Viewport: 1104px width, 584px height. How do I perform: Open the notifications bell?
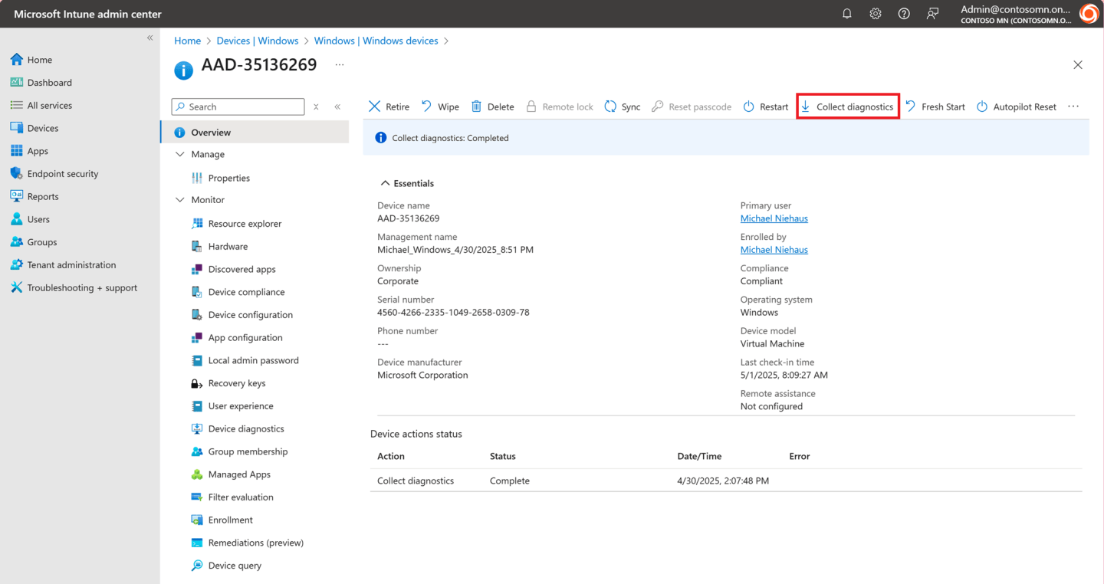(846, 13)
